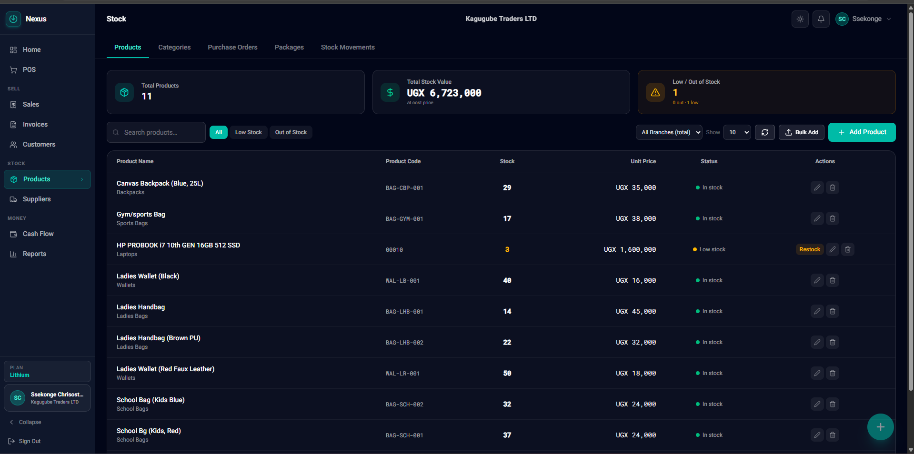Click the Total Products card

(x=235, y=92)
